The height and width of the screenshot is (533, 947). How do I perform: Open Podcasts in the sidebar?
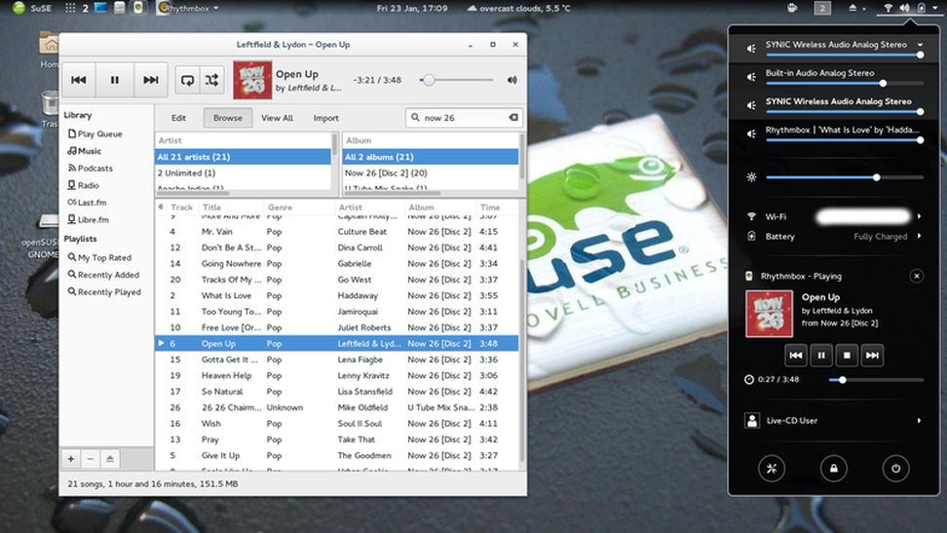coord(90,168)
